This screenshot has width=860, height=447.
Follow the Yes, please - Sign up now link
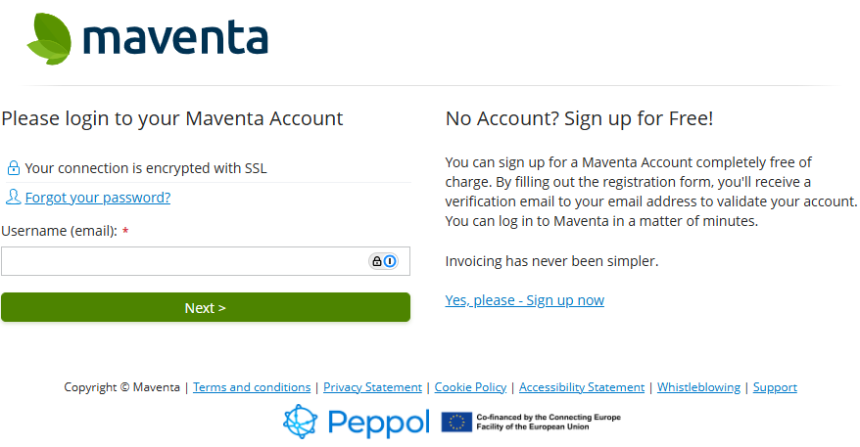[x=524, y=300]
